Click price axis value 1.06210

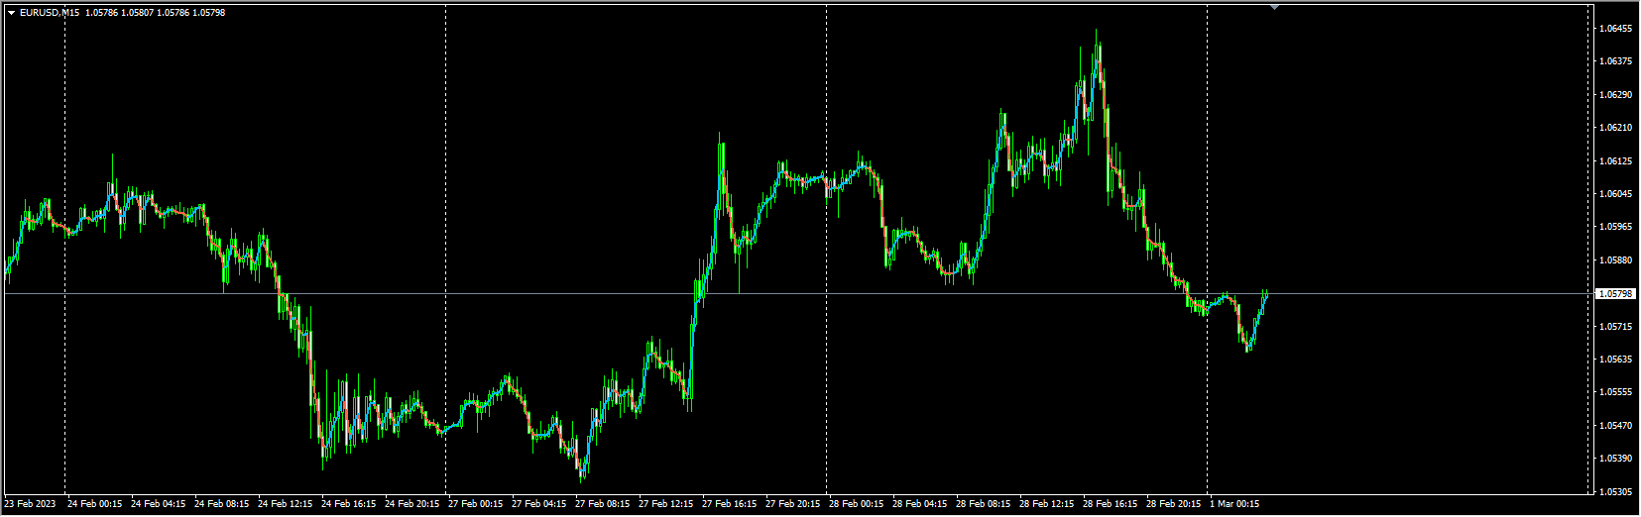[1615, 128]
